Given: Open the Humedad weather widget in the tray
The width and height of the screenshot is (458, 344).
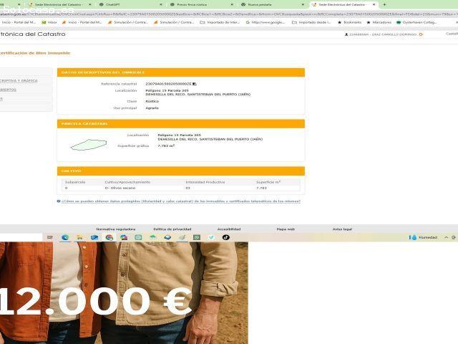Looking at the screenshot, I should (x=423, y=237).
